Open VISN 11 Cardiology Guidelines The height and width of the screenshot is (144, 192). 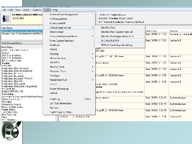point(120,45)
